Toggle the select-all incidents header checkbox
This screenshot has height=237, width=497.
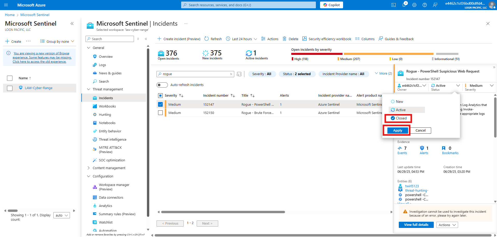(x=160, y=96)
